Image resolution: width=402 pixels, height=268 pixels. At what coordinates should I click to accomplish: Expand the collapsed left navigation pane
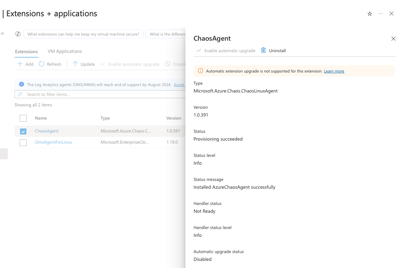point(2,33)
